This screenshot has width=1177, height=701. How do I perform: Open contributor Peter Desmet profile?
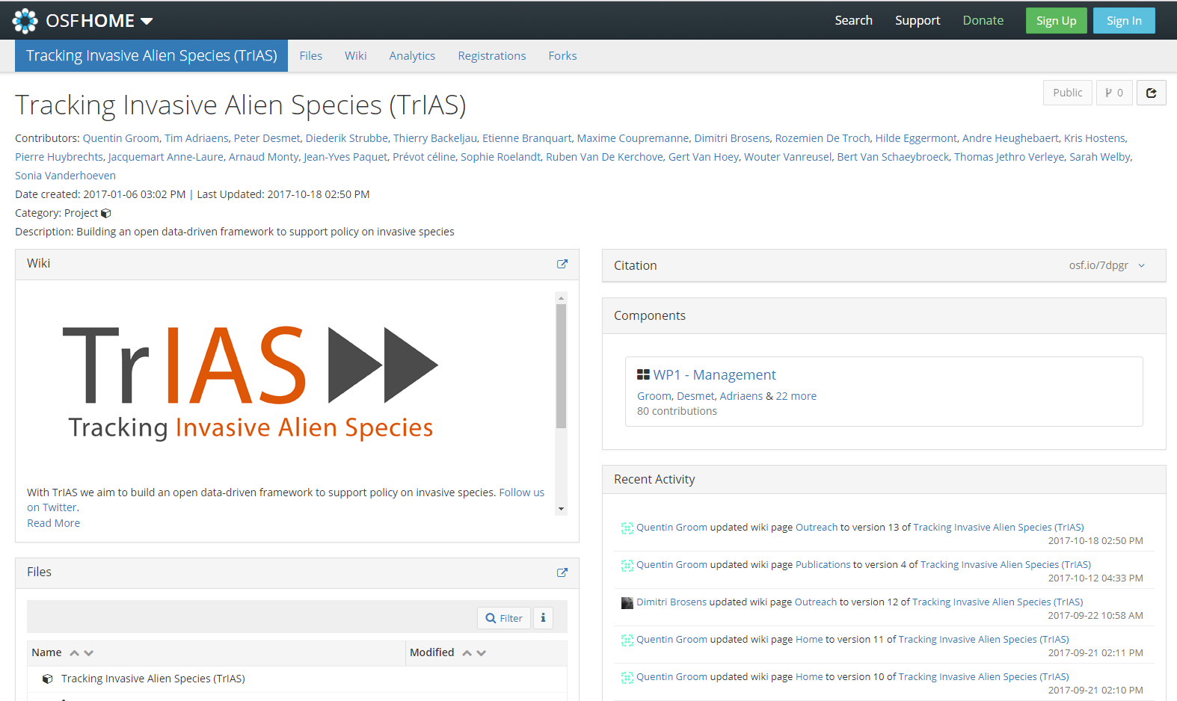pyautogui.click(x=267, y=138)
